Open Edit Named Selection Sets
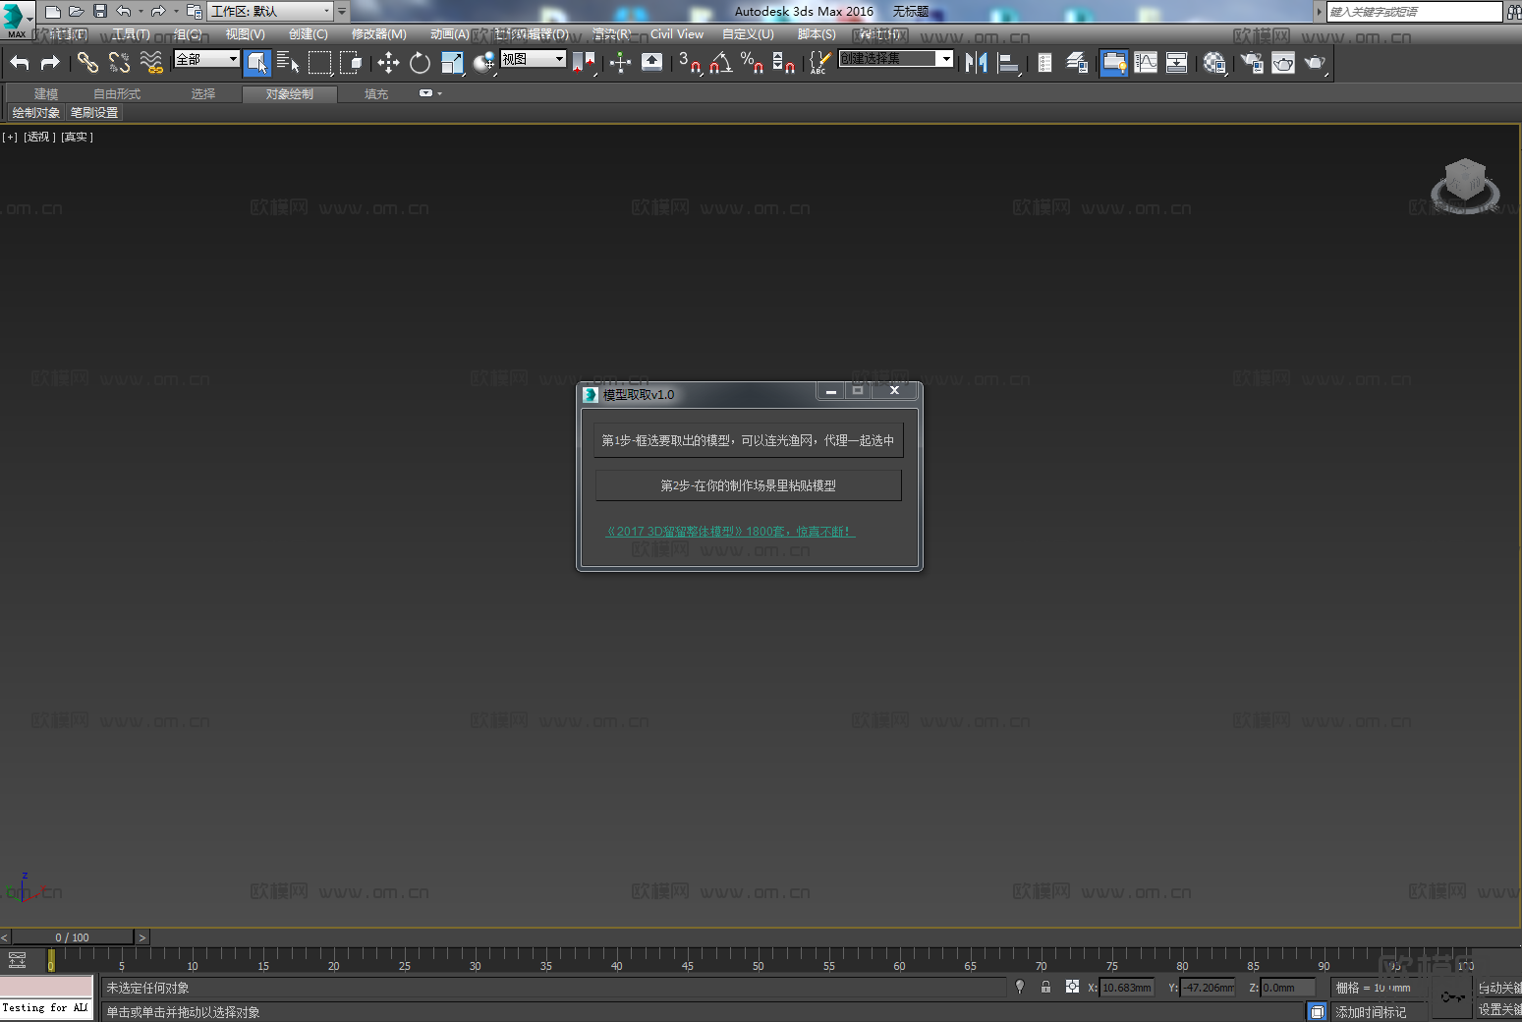This screenshot has width=1522, height=1022. point(818,63)
